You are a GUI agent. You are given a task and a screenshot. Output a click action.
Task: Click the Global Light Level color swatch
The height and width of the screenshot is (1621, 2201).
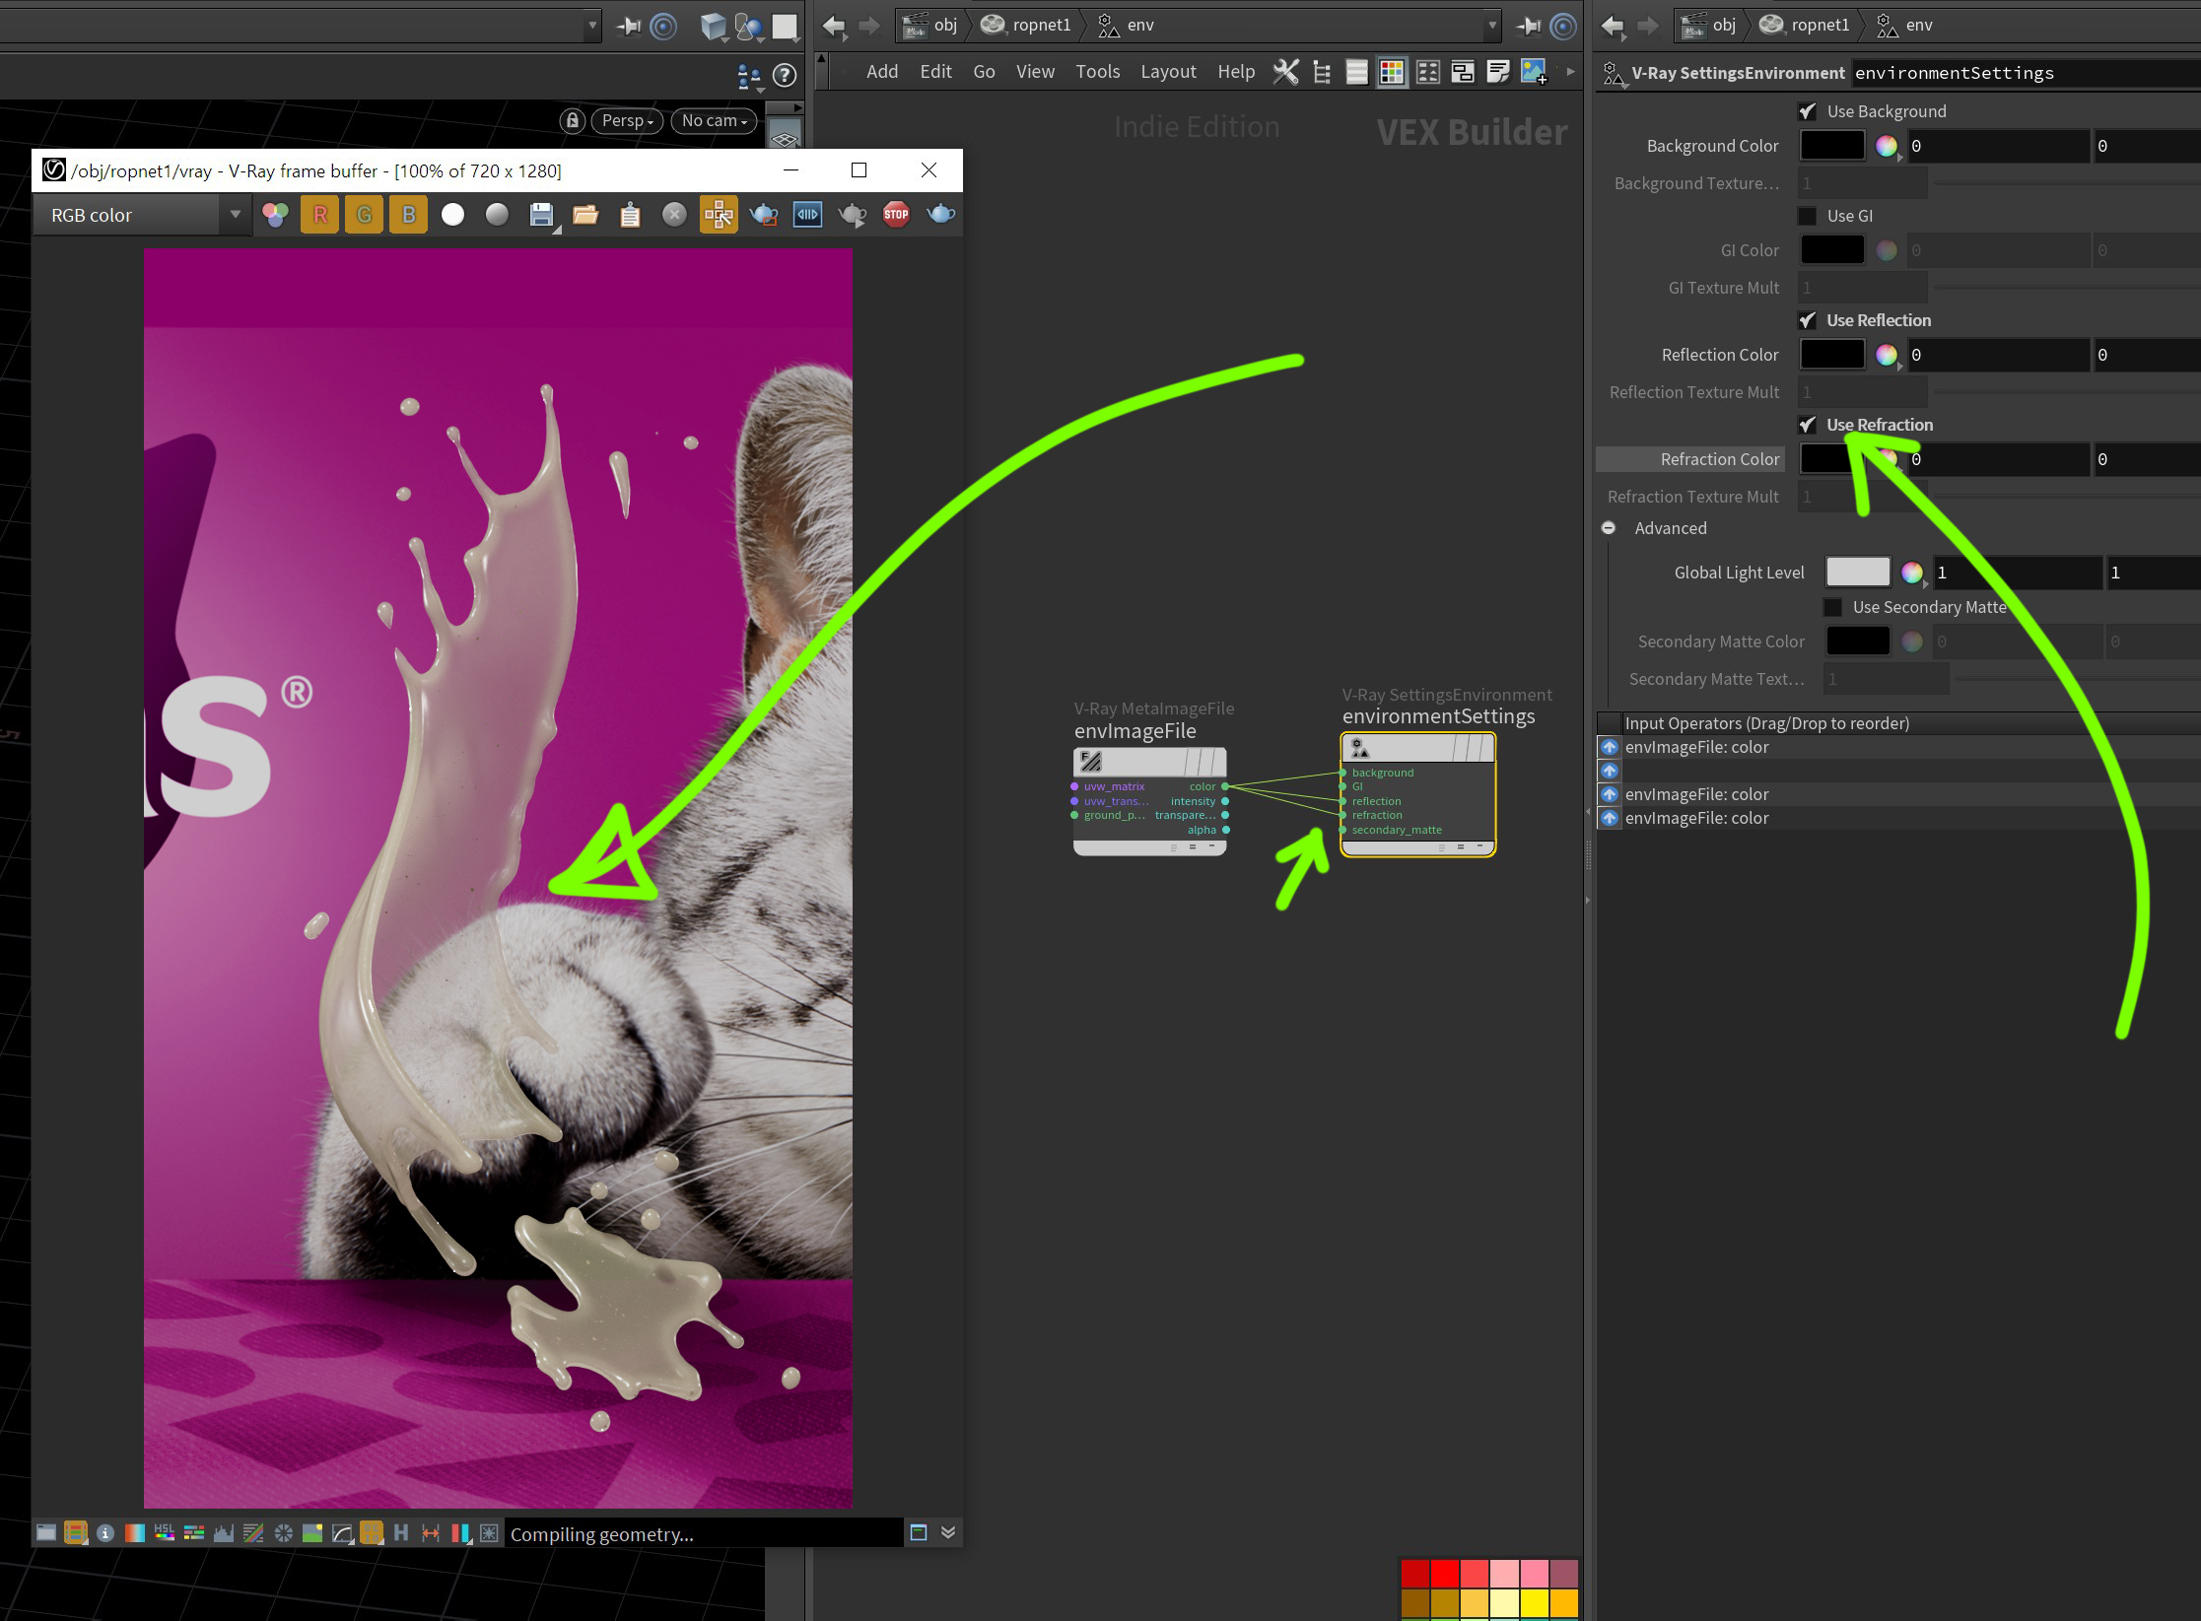[x=1858, y=573]
